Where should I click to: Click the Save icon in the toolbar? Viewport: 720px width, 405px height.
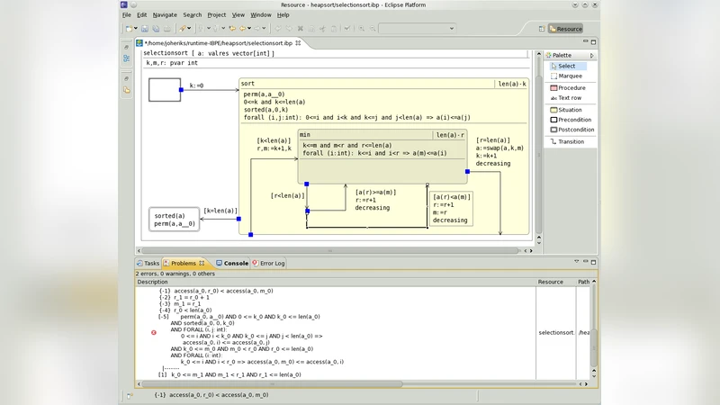click(x=144, y=29)
